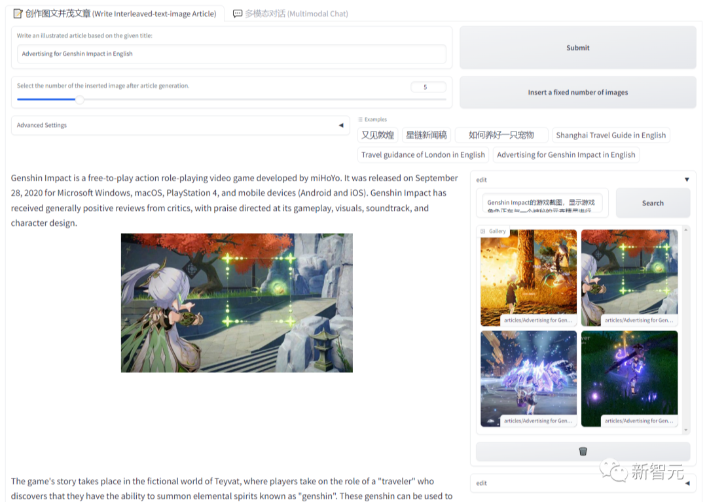Image resolution: width=707 pixels, height=502 pixels.
Task: Click the Search button in edit panel
Action: 652,203
